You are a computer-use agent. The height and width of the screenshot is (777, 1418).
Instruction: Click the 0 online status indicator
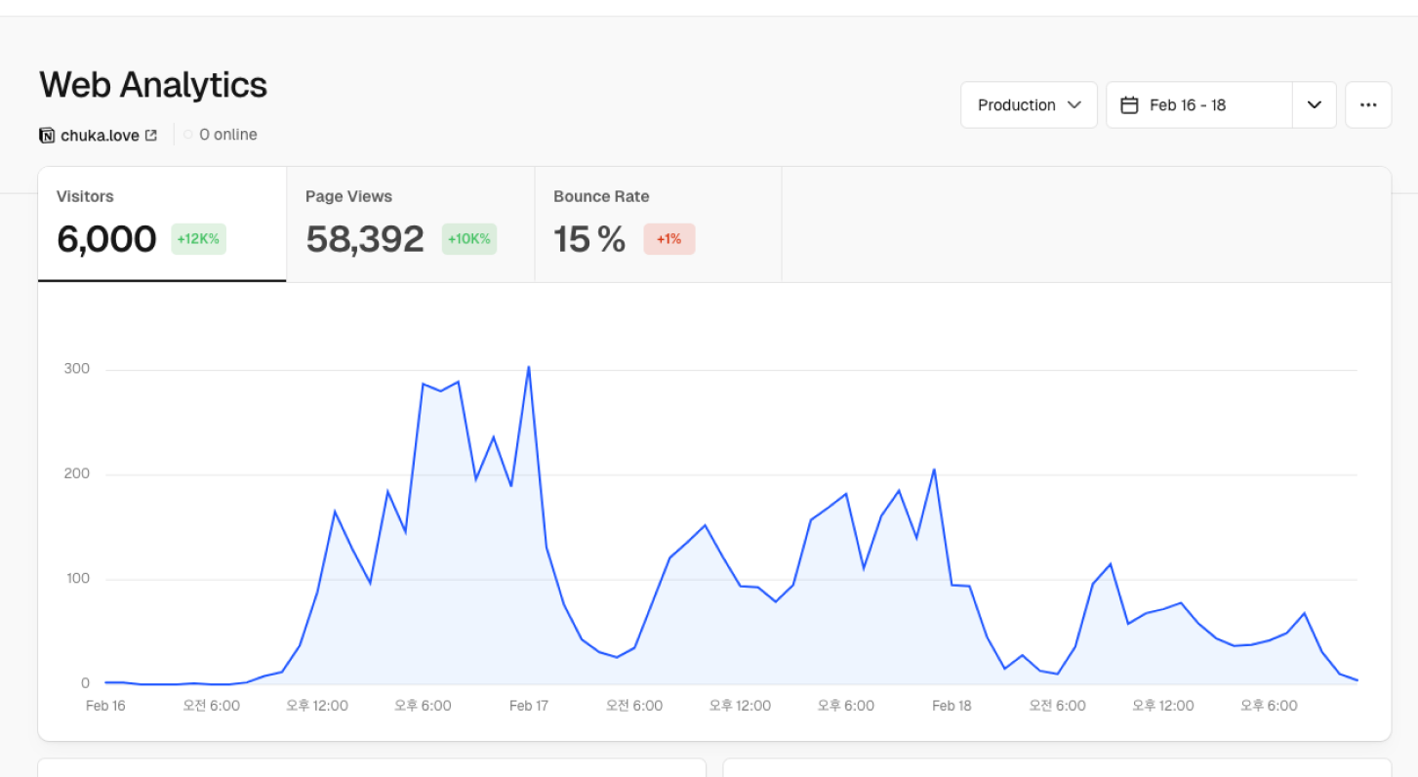(221, 135)
